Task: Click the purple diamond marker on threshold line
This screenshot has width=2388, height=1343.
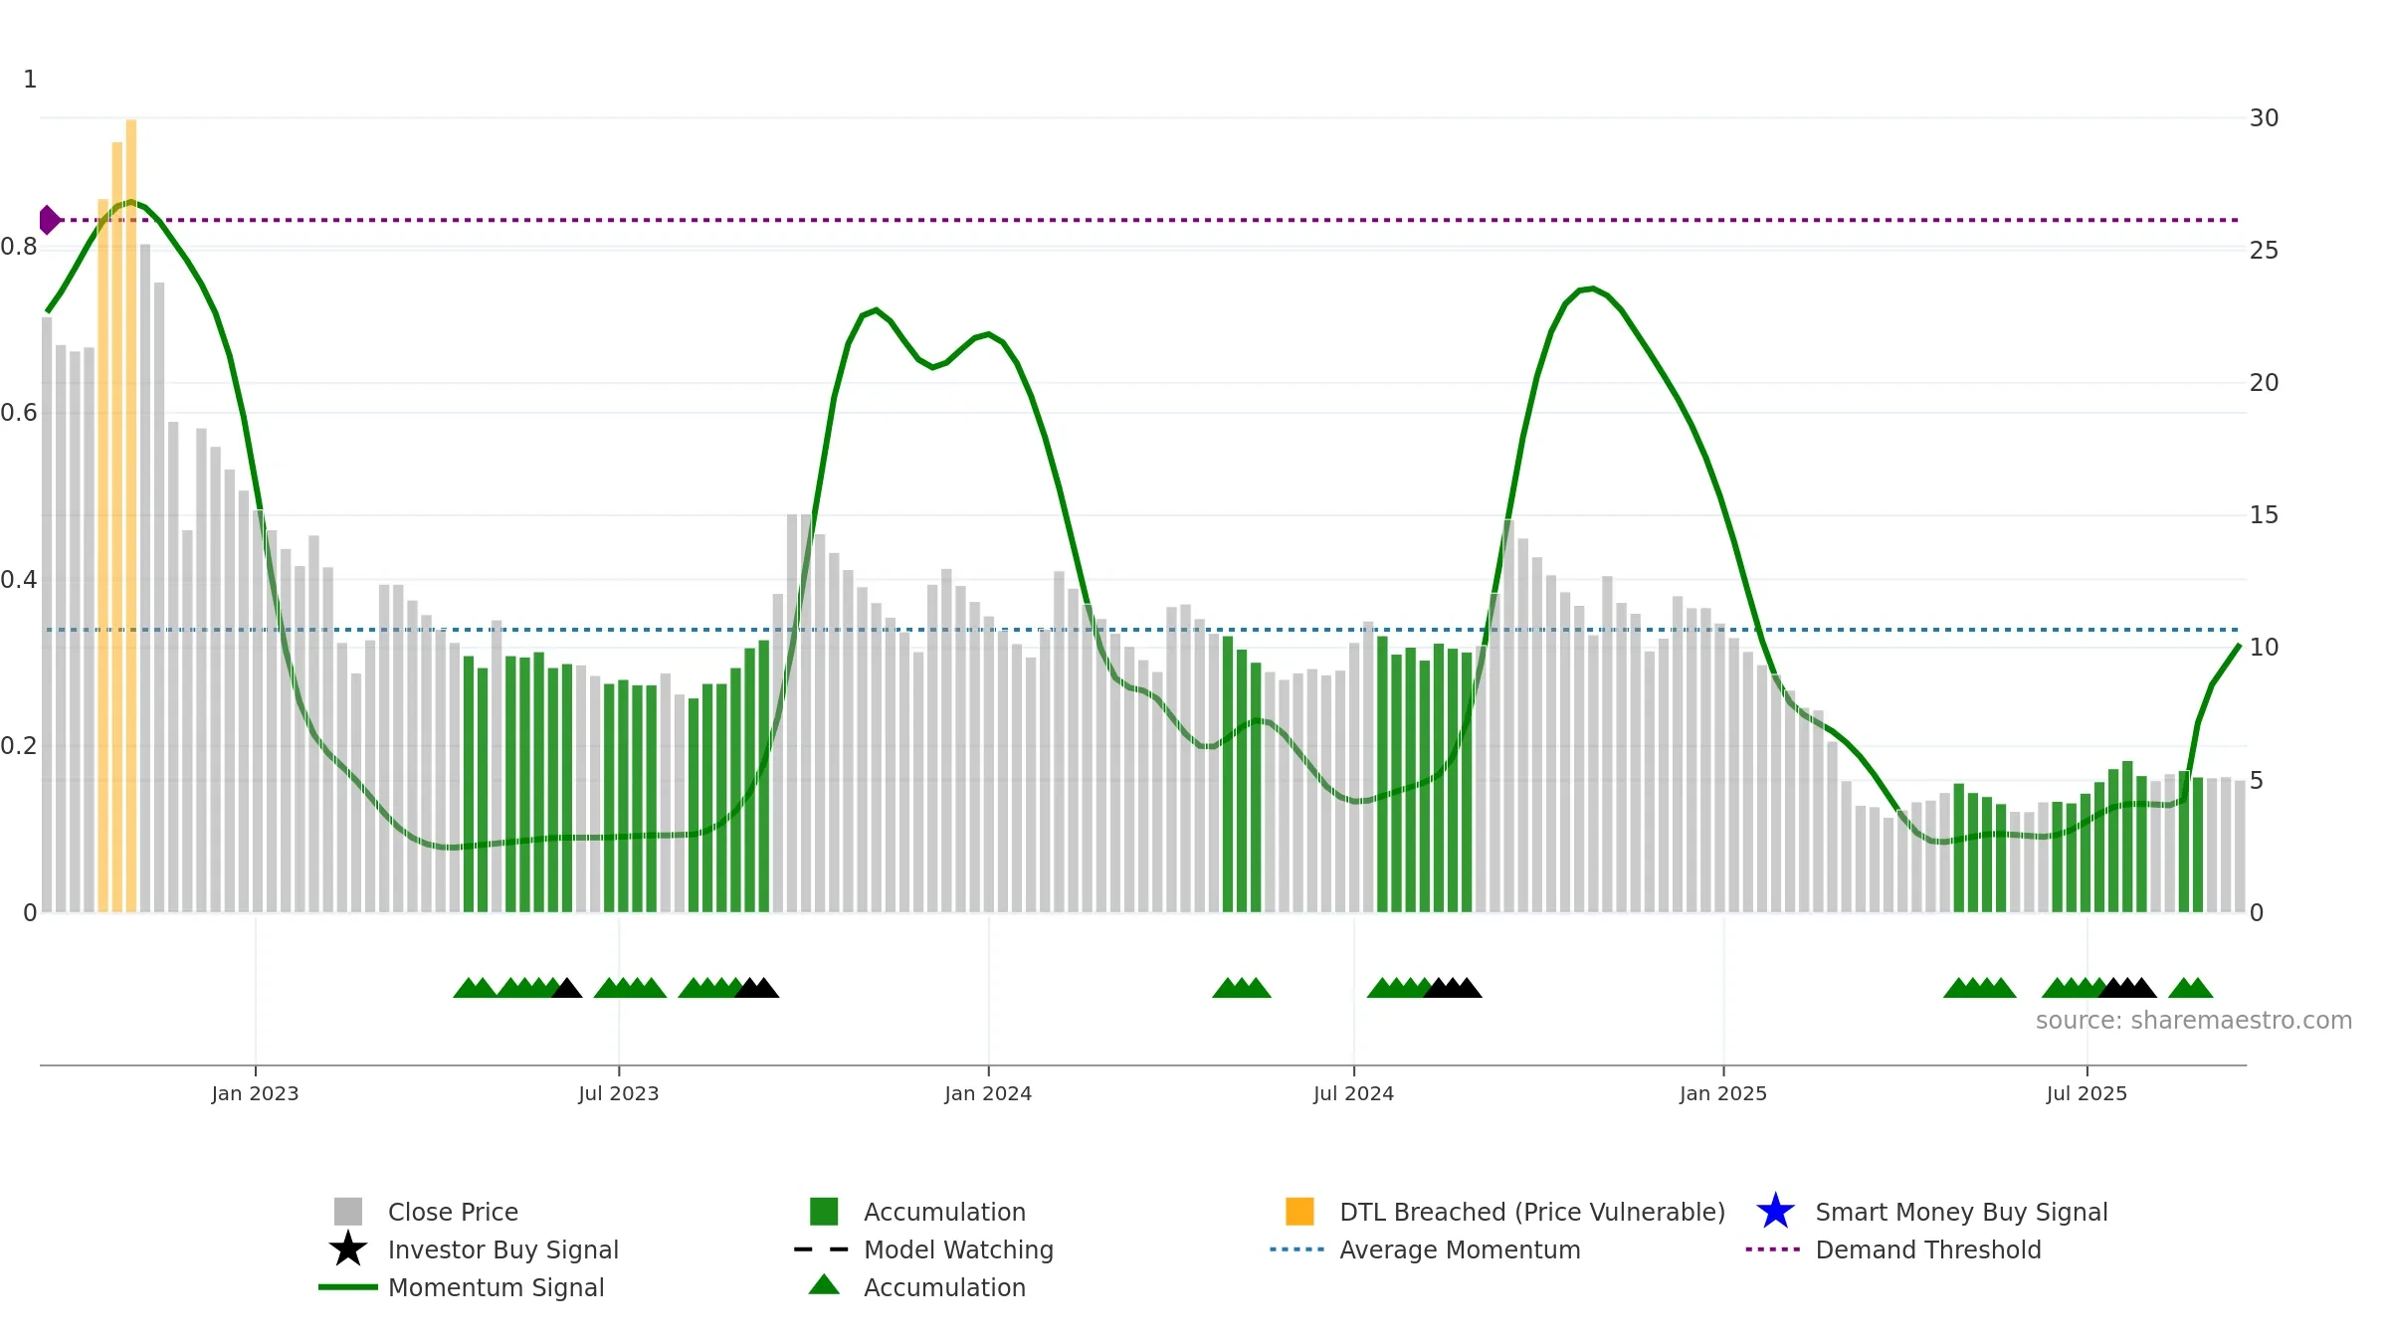Action: coord(49,220)
